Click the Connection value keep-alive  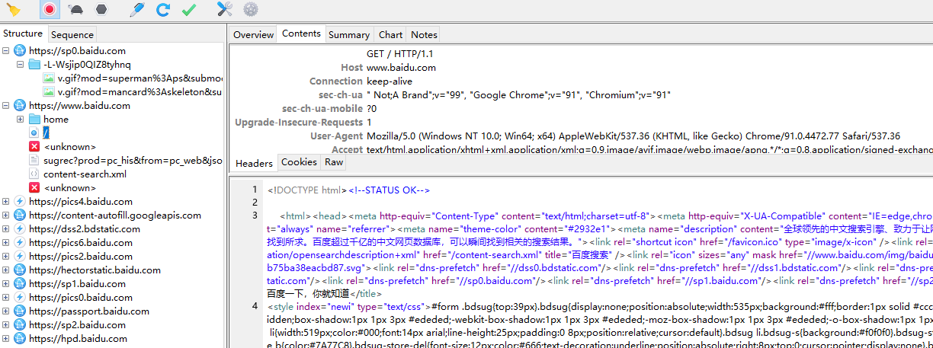[390, 81]
